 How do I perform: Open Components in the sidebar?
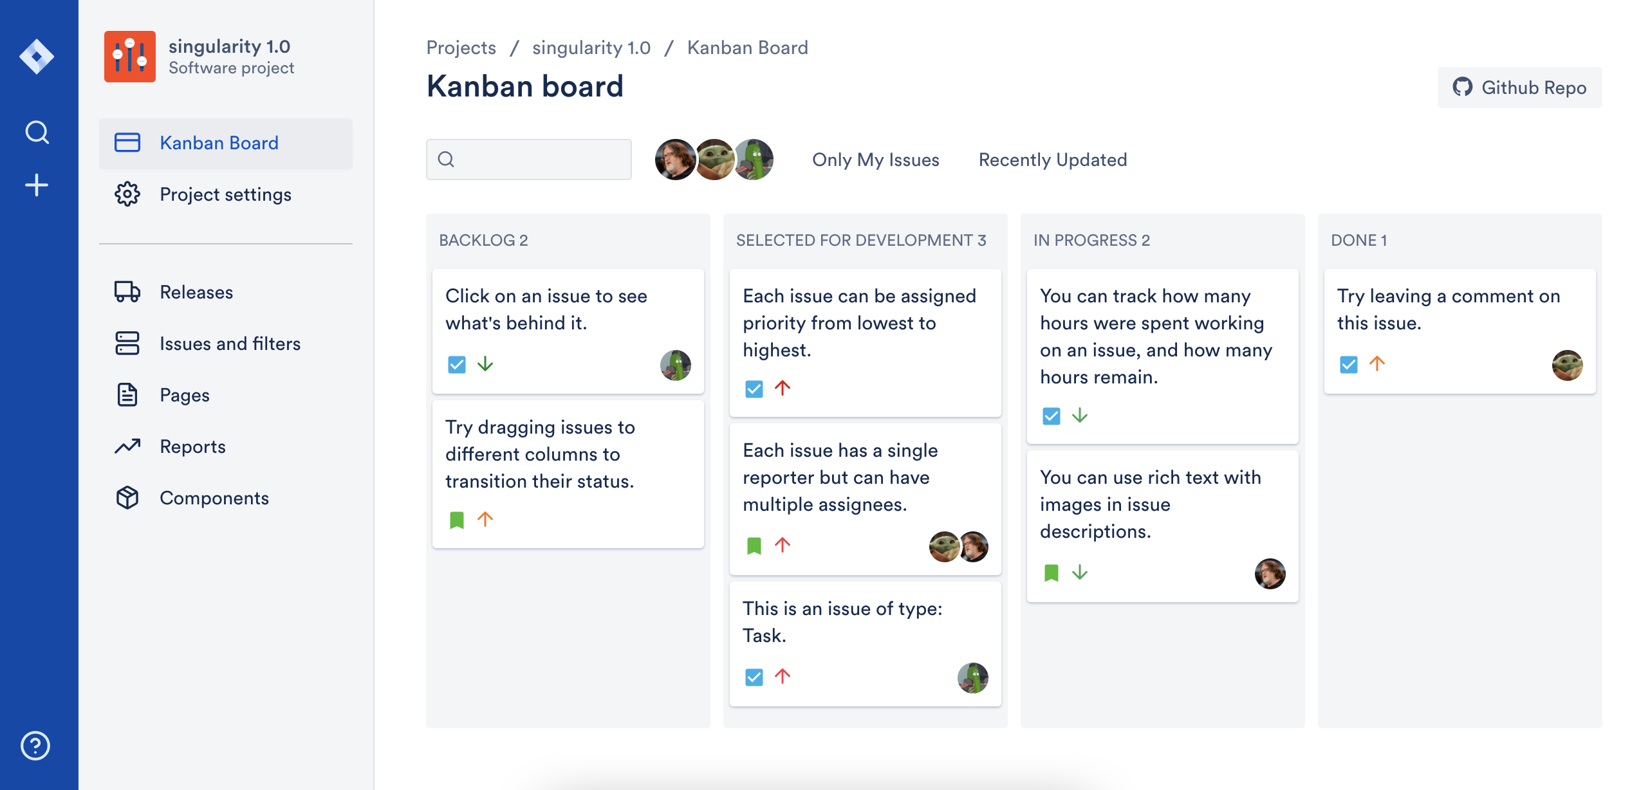214,498
